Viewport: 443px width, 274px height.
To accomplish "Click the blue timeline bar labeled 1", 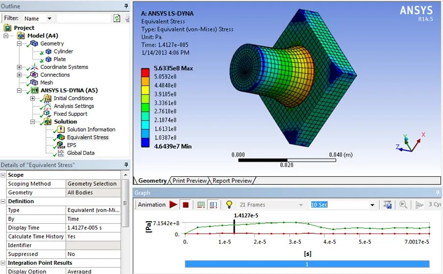I will pyautogui.click(x=307, y=264).
